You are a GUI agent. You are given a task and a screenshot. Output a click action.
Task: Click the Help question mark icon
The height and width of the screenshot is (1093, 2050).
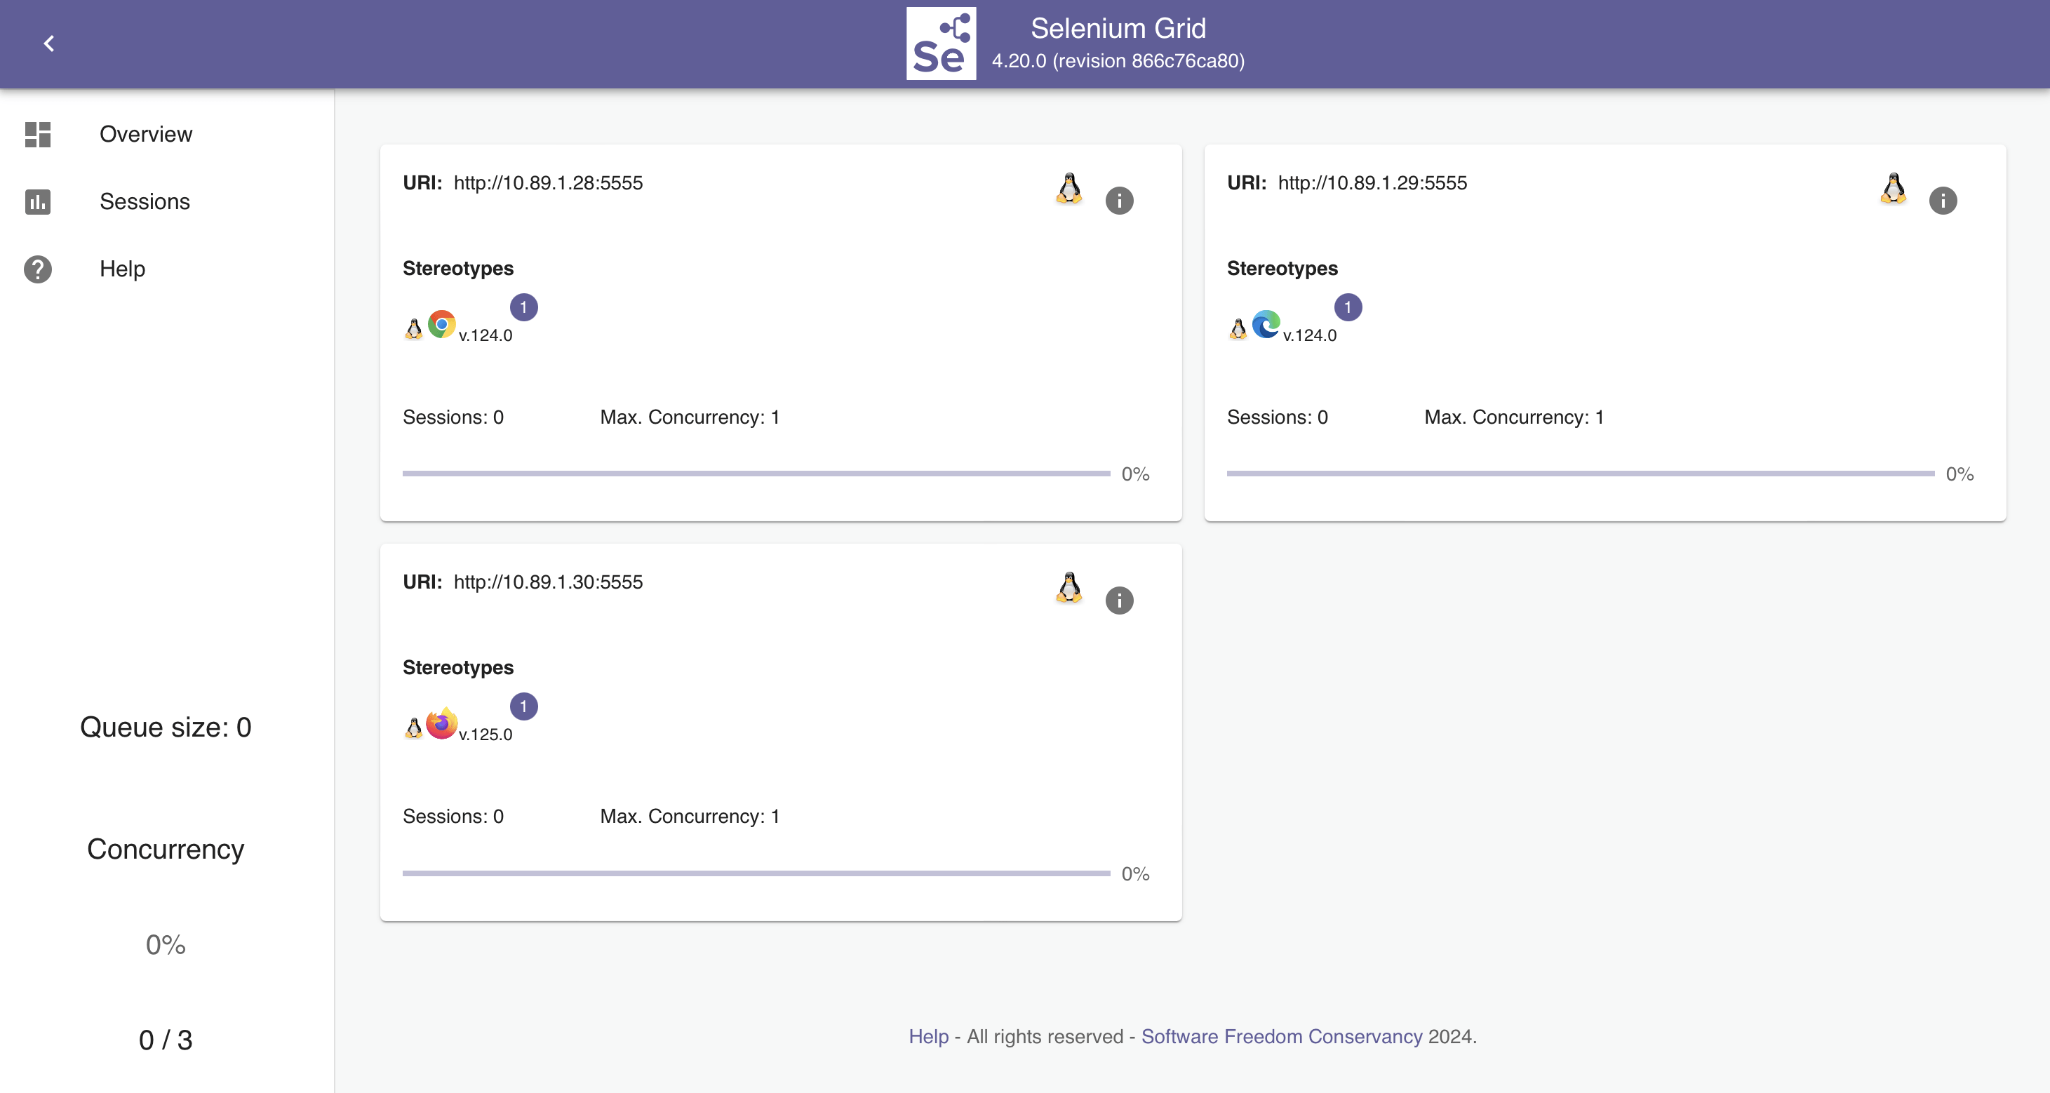37,269
